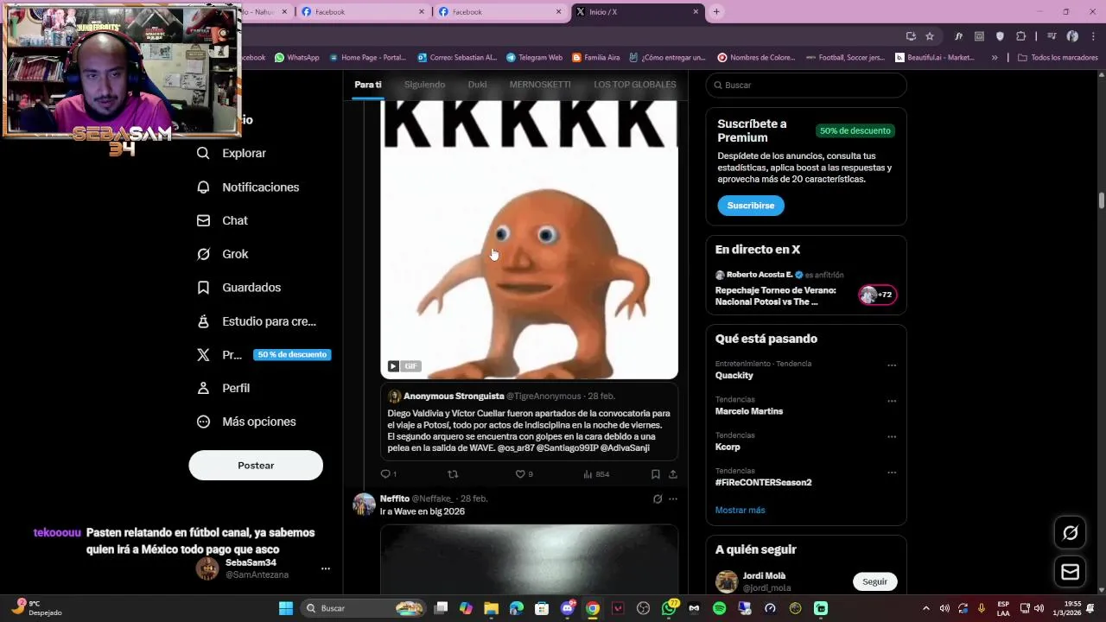Open the Repechaje Torneo de Verano live
Screen dimensions: 1106x622
coord(775,296)
